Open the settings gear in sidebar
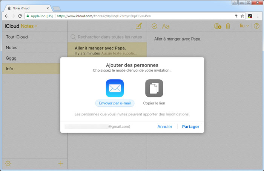 (x=8, y=163)
